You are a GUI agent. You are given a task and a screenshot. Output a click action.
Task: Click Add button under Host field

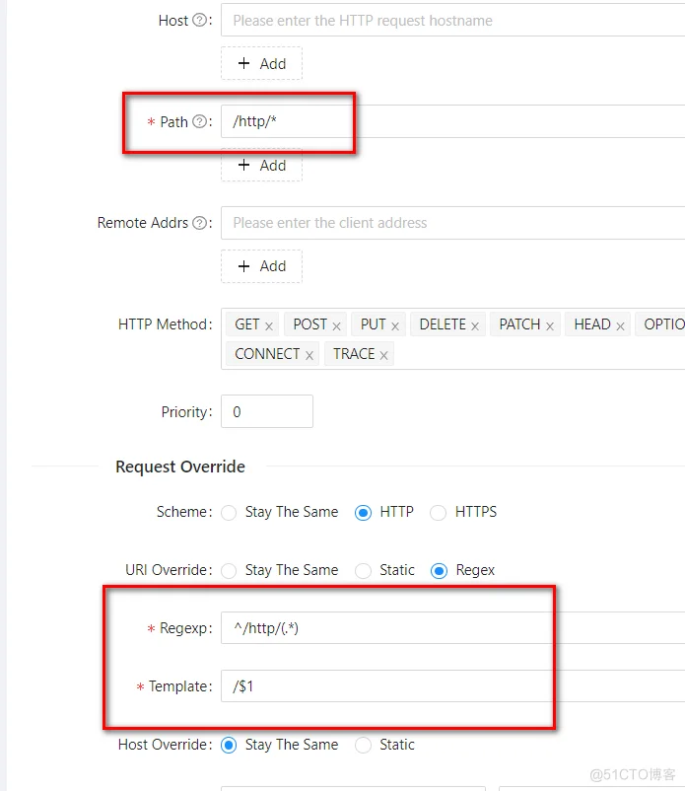point(261,63)
